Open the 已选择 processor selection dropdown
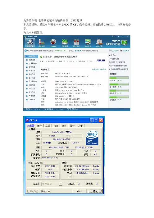This screenshot has width=154, height=218. [x=52, y=184]
